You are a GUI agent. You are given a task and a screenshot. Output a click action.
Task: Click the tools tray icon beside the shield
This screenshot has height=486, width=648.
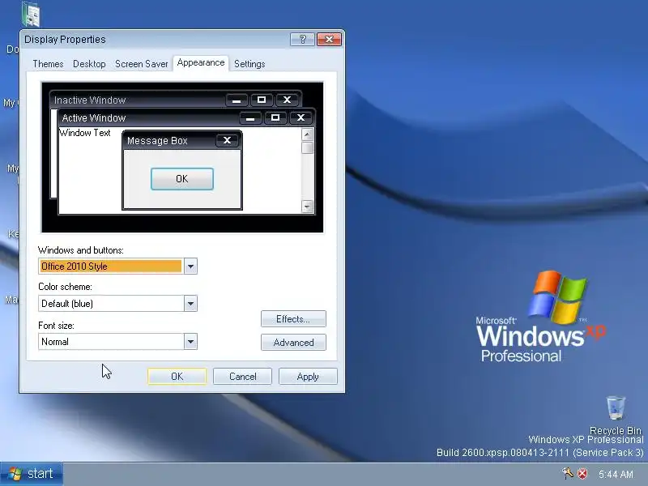(568, 473)
